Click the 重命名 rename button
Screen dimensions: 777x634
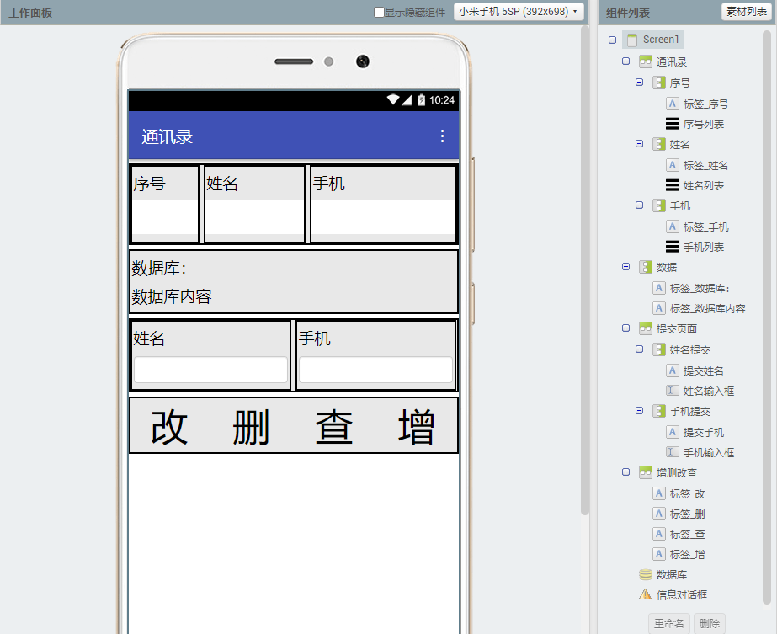coord(668,623)
